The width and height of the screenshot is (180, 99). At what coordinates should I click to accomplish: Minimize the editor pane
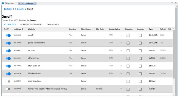172,3
